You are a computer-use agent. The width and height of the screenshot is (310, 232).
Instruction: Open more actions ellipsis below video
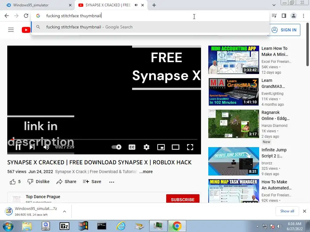pyautogui.click(x=112, y=182)
